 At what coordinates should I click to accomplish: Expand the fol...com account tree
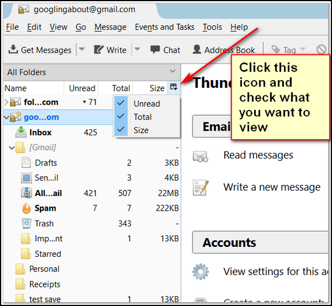[x=6, y=102]
